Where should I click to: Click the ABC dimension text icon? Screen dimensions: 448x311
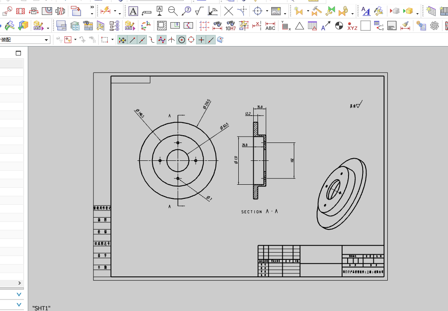(270, 26)
